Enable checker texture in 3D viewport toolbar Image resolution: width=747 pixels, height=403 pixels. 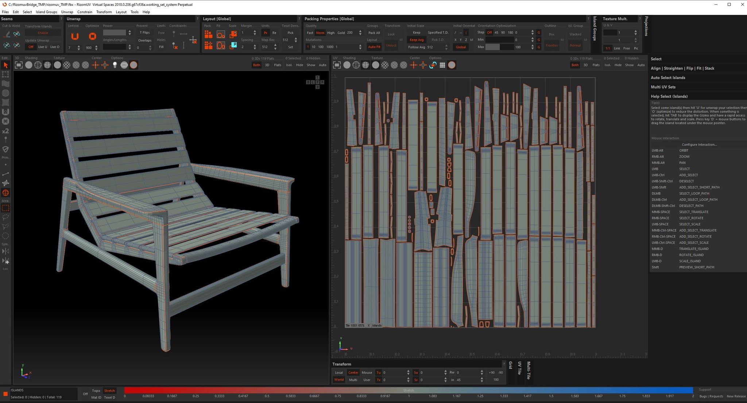pos(67,65)
